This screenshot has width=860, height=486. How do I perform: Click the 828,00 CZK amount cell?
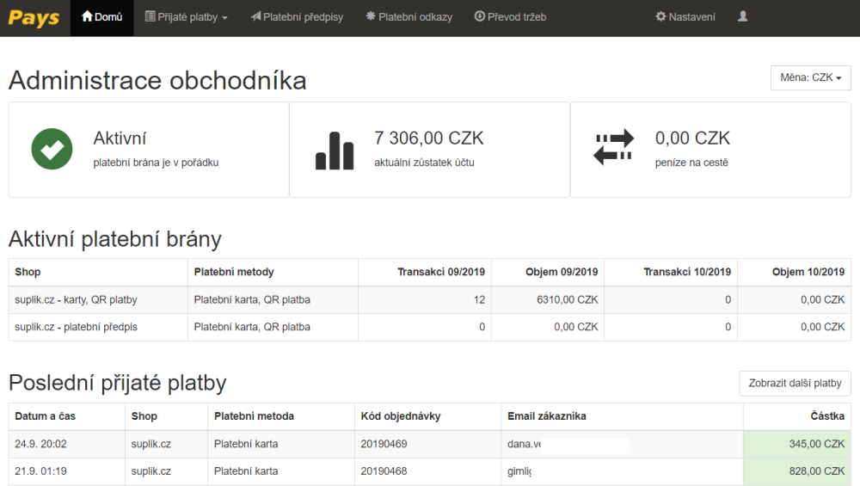796,472
